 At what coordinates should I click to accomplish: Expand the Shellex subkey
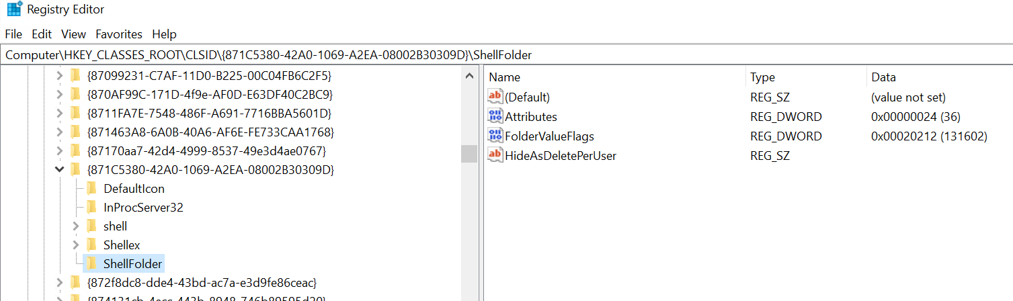(x=75, y=245)
